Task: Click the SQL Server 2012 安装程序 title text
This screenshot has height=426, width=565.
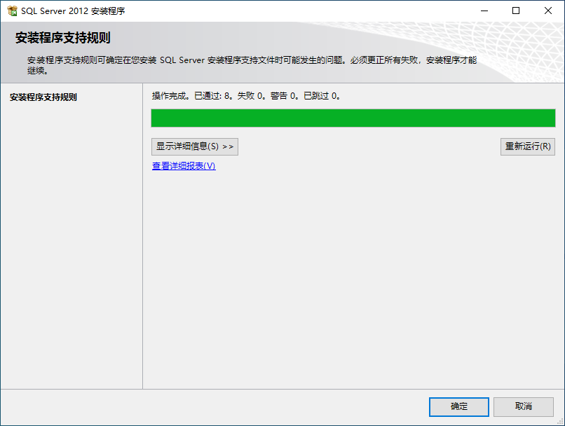Action: 73,11
